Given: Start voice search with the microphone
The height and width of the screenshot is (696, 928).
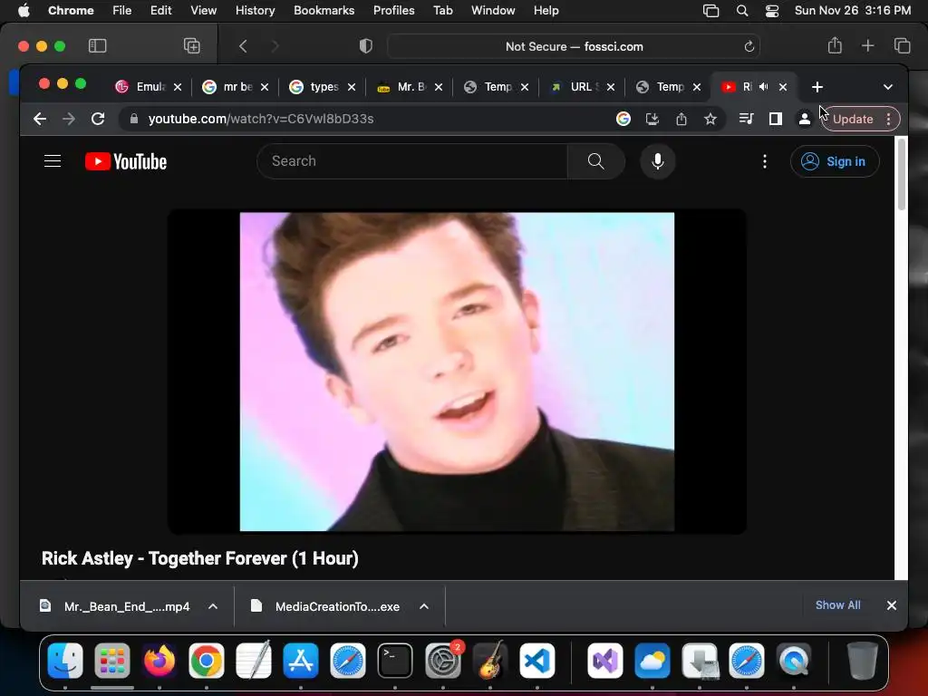Looking at the screenshot, I should (x=658, y=161).
